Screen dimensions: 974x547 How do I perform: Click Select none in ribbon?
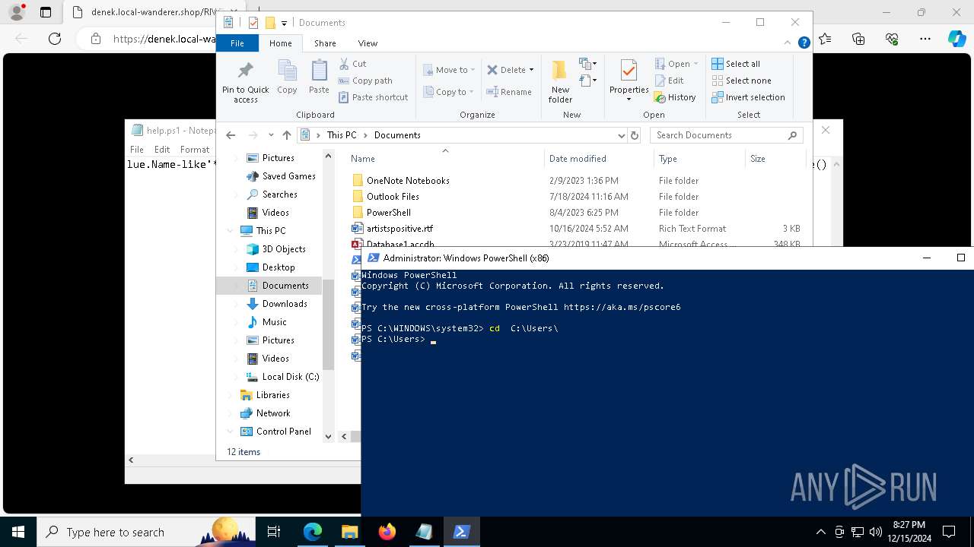click(742, 81)
